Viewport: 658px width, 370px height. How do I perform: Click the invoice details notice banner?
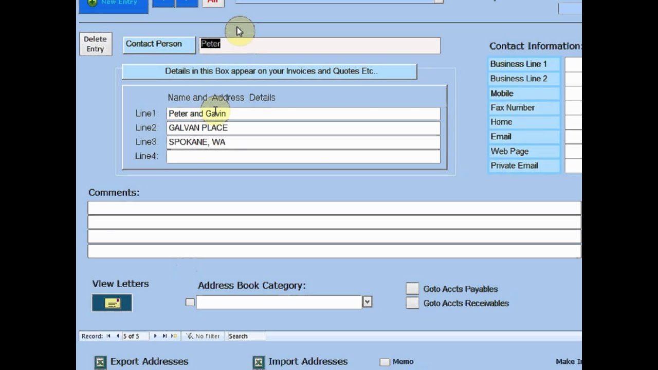point(269,71)
